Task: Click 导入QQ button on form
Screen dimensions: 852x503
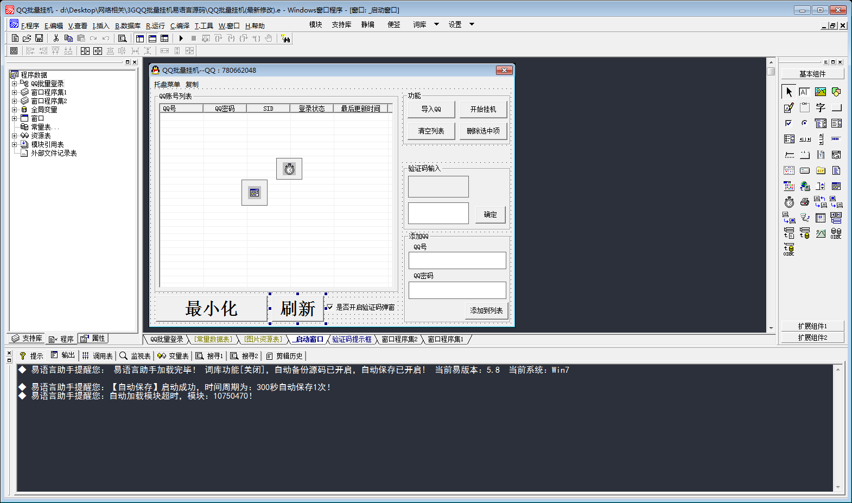Action: click(x=431, y=109)
